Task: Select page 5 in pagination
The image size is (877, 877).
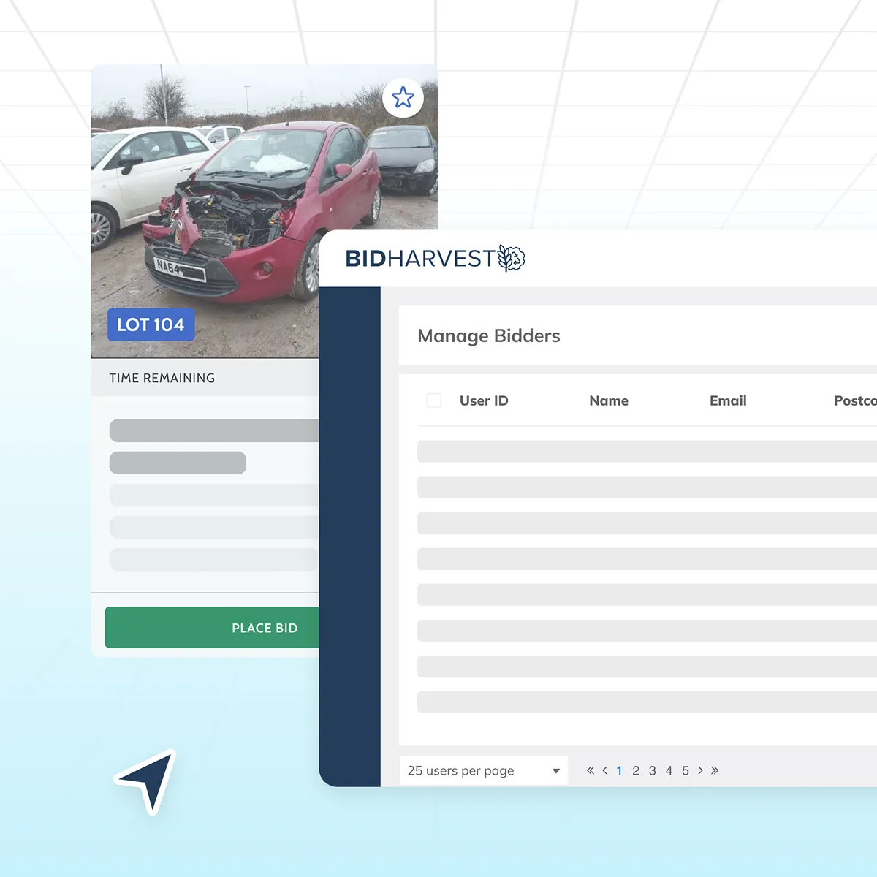Action: (x=686, y=770)
